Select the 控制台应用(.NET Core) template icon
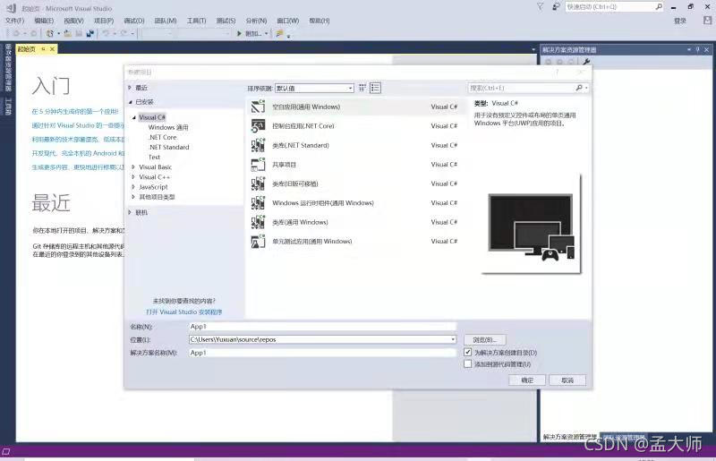The width and height of the screenshot is (716, 461). pos(258,125)
